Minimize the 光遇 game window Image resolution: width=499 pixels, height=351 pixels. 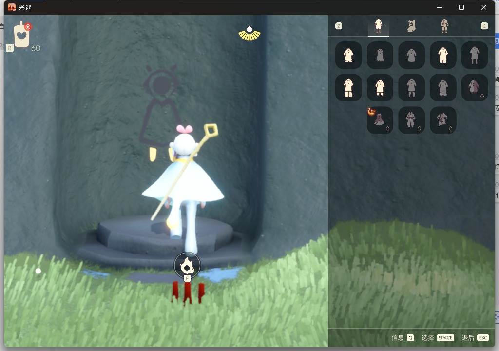pos(440,7)
